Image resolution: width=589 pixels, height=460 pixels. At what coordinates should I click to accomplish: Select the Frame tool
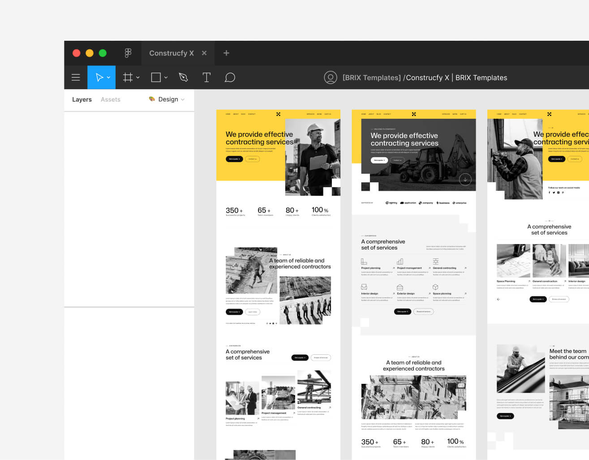pos(127,77)
